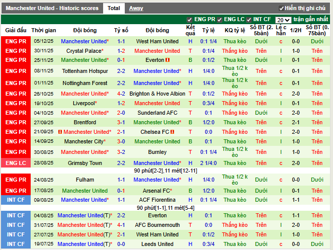Open Grimsby Town team link

pos(85,163)
